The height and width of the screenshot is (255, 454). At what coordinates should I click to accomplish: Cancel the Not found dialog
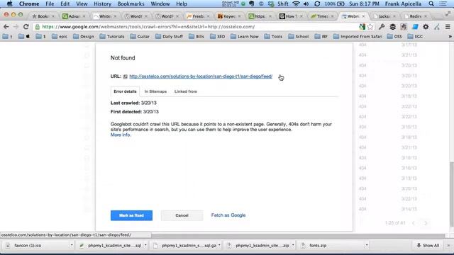click(x=182, y=215)
